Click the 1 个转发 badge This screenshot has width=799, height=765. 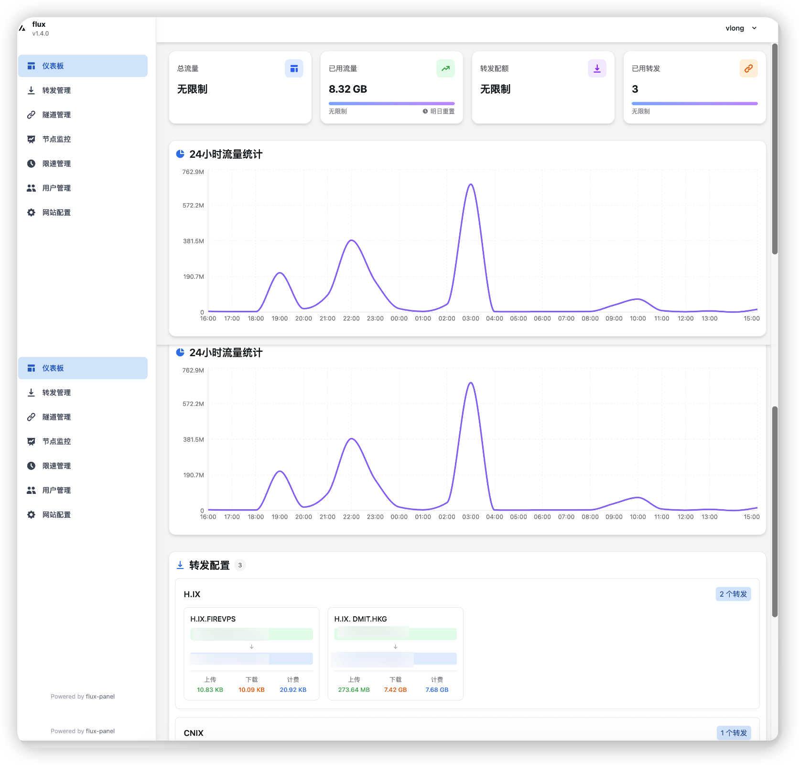pyautogui.click(x=734, y=733)
